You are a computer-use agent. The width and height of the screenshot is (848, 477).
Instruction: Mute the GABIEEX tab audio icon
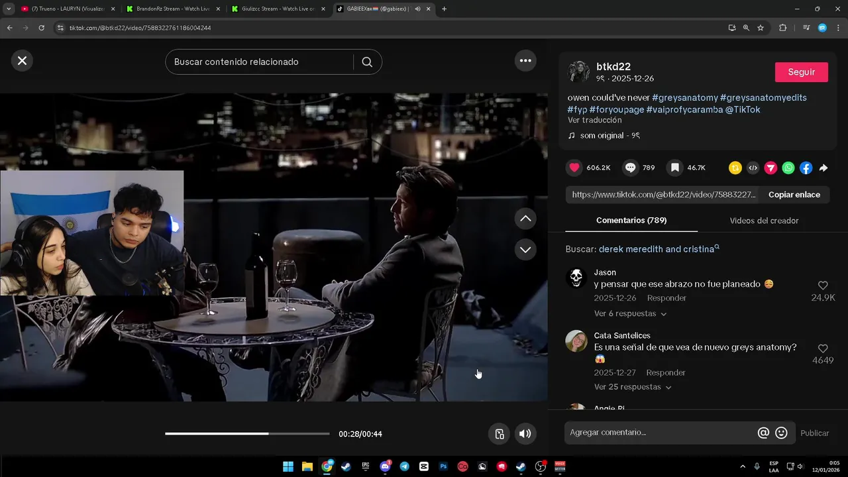[x=417, y=9]
